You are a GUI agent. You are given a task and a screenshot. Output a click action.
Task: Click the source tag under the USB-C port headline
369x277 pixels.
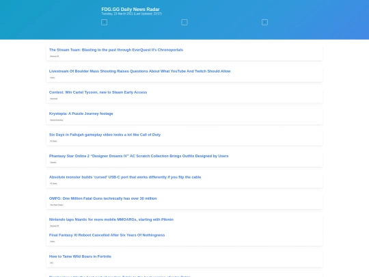coord(53,183)
